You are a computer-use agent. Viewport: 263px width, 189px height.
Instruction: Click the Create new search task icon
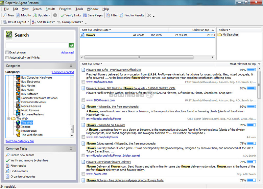coord(7,155)
